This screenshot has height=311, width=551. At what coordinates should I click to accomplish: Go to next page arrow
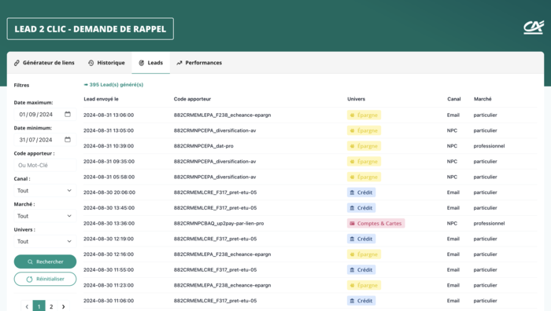coord(63,306)
